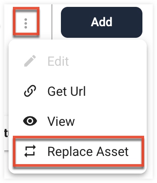Choose Get Url from the menu
Viewport: 157px width, 183px height.
(78, 91)
